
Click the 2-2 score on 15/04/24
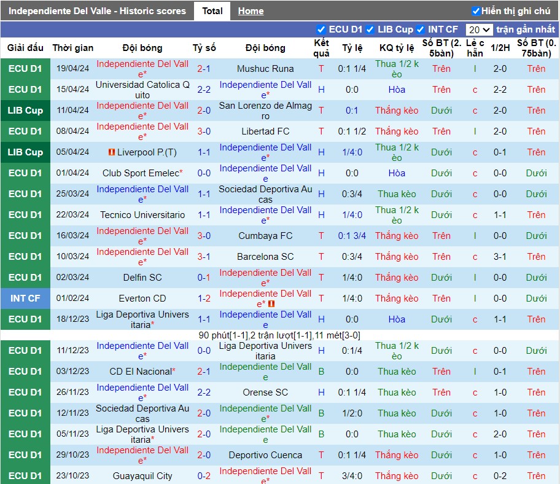click(x=204, y=90)
